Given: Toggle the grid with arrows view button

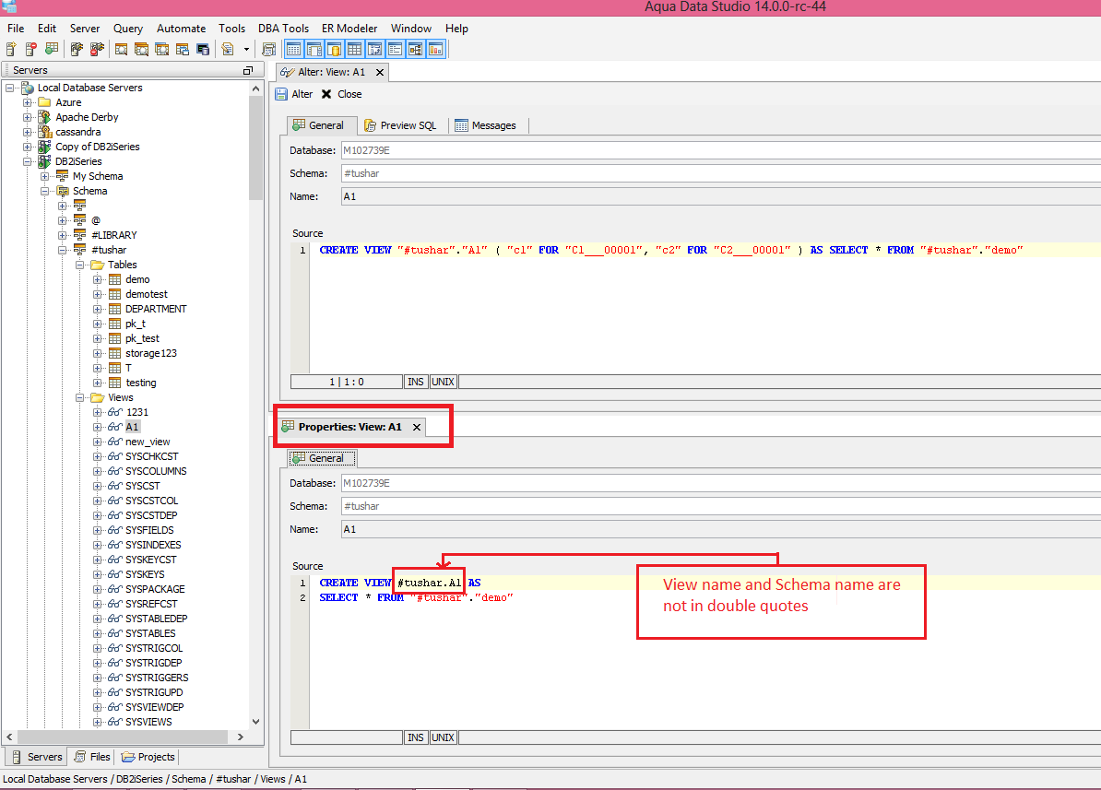Looking at the screenshot, I should click(x=375, y=49).
